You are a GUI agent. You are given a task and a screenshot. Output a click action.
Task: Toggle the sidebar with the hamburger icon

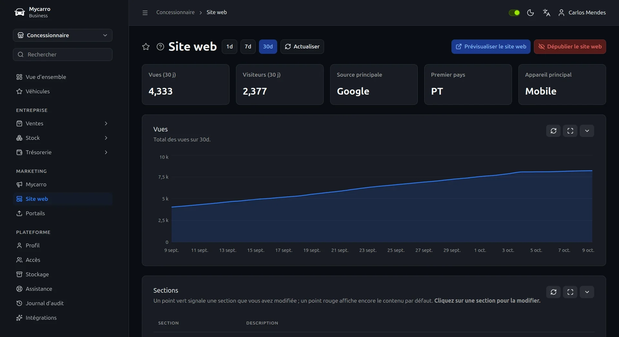(145, 13)
